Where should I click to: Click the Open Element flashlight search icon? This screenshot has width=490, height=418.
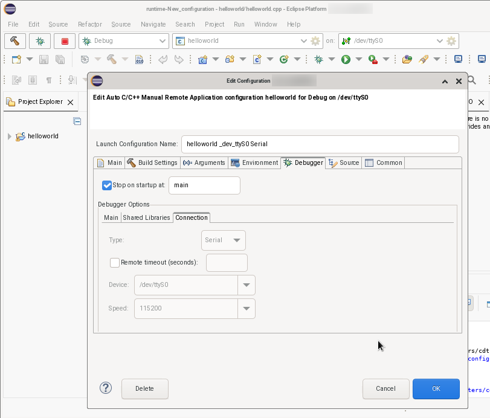[422, 59]
